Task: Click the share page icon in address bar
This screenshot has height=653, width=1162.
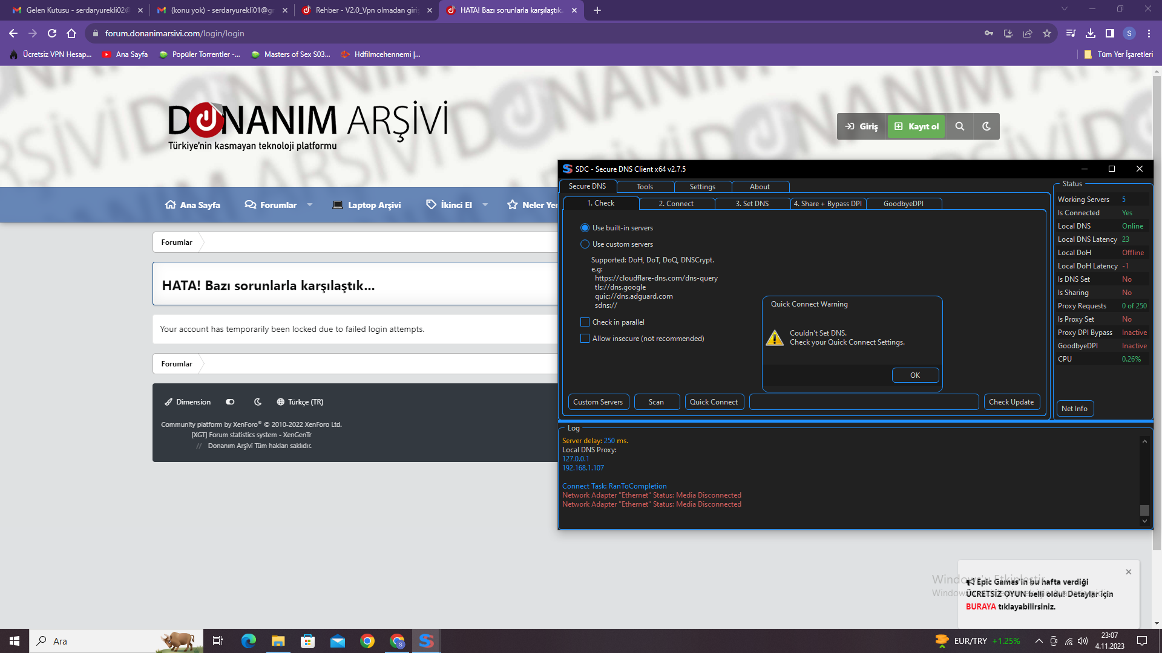Action: click(x=1028, y=33)
